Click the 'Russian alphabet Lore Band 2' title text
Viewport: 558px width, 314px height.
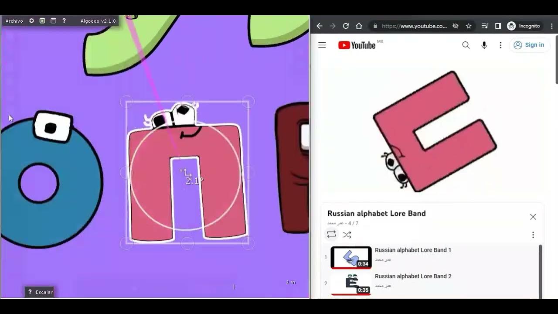(413, 276)
